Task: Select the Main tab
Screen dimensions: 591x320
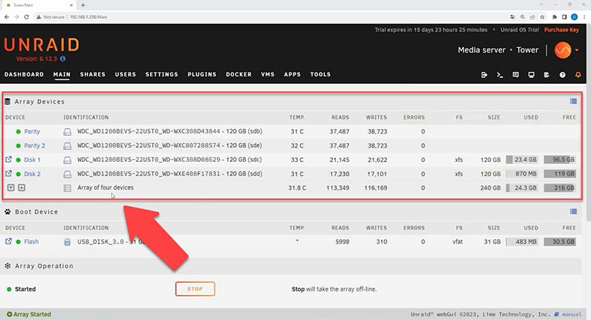Action: (61, 74)
